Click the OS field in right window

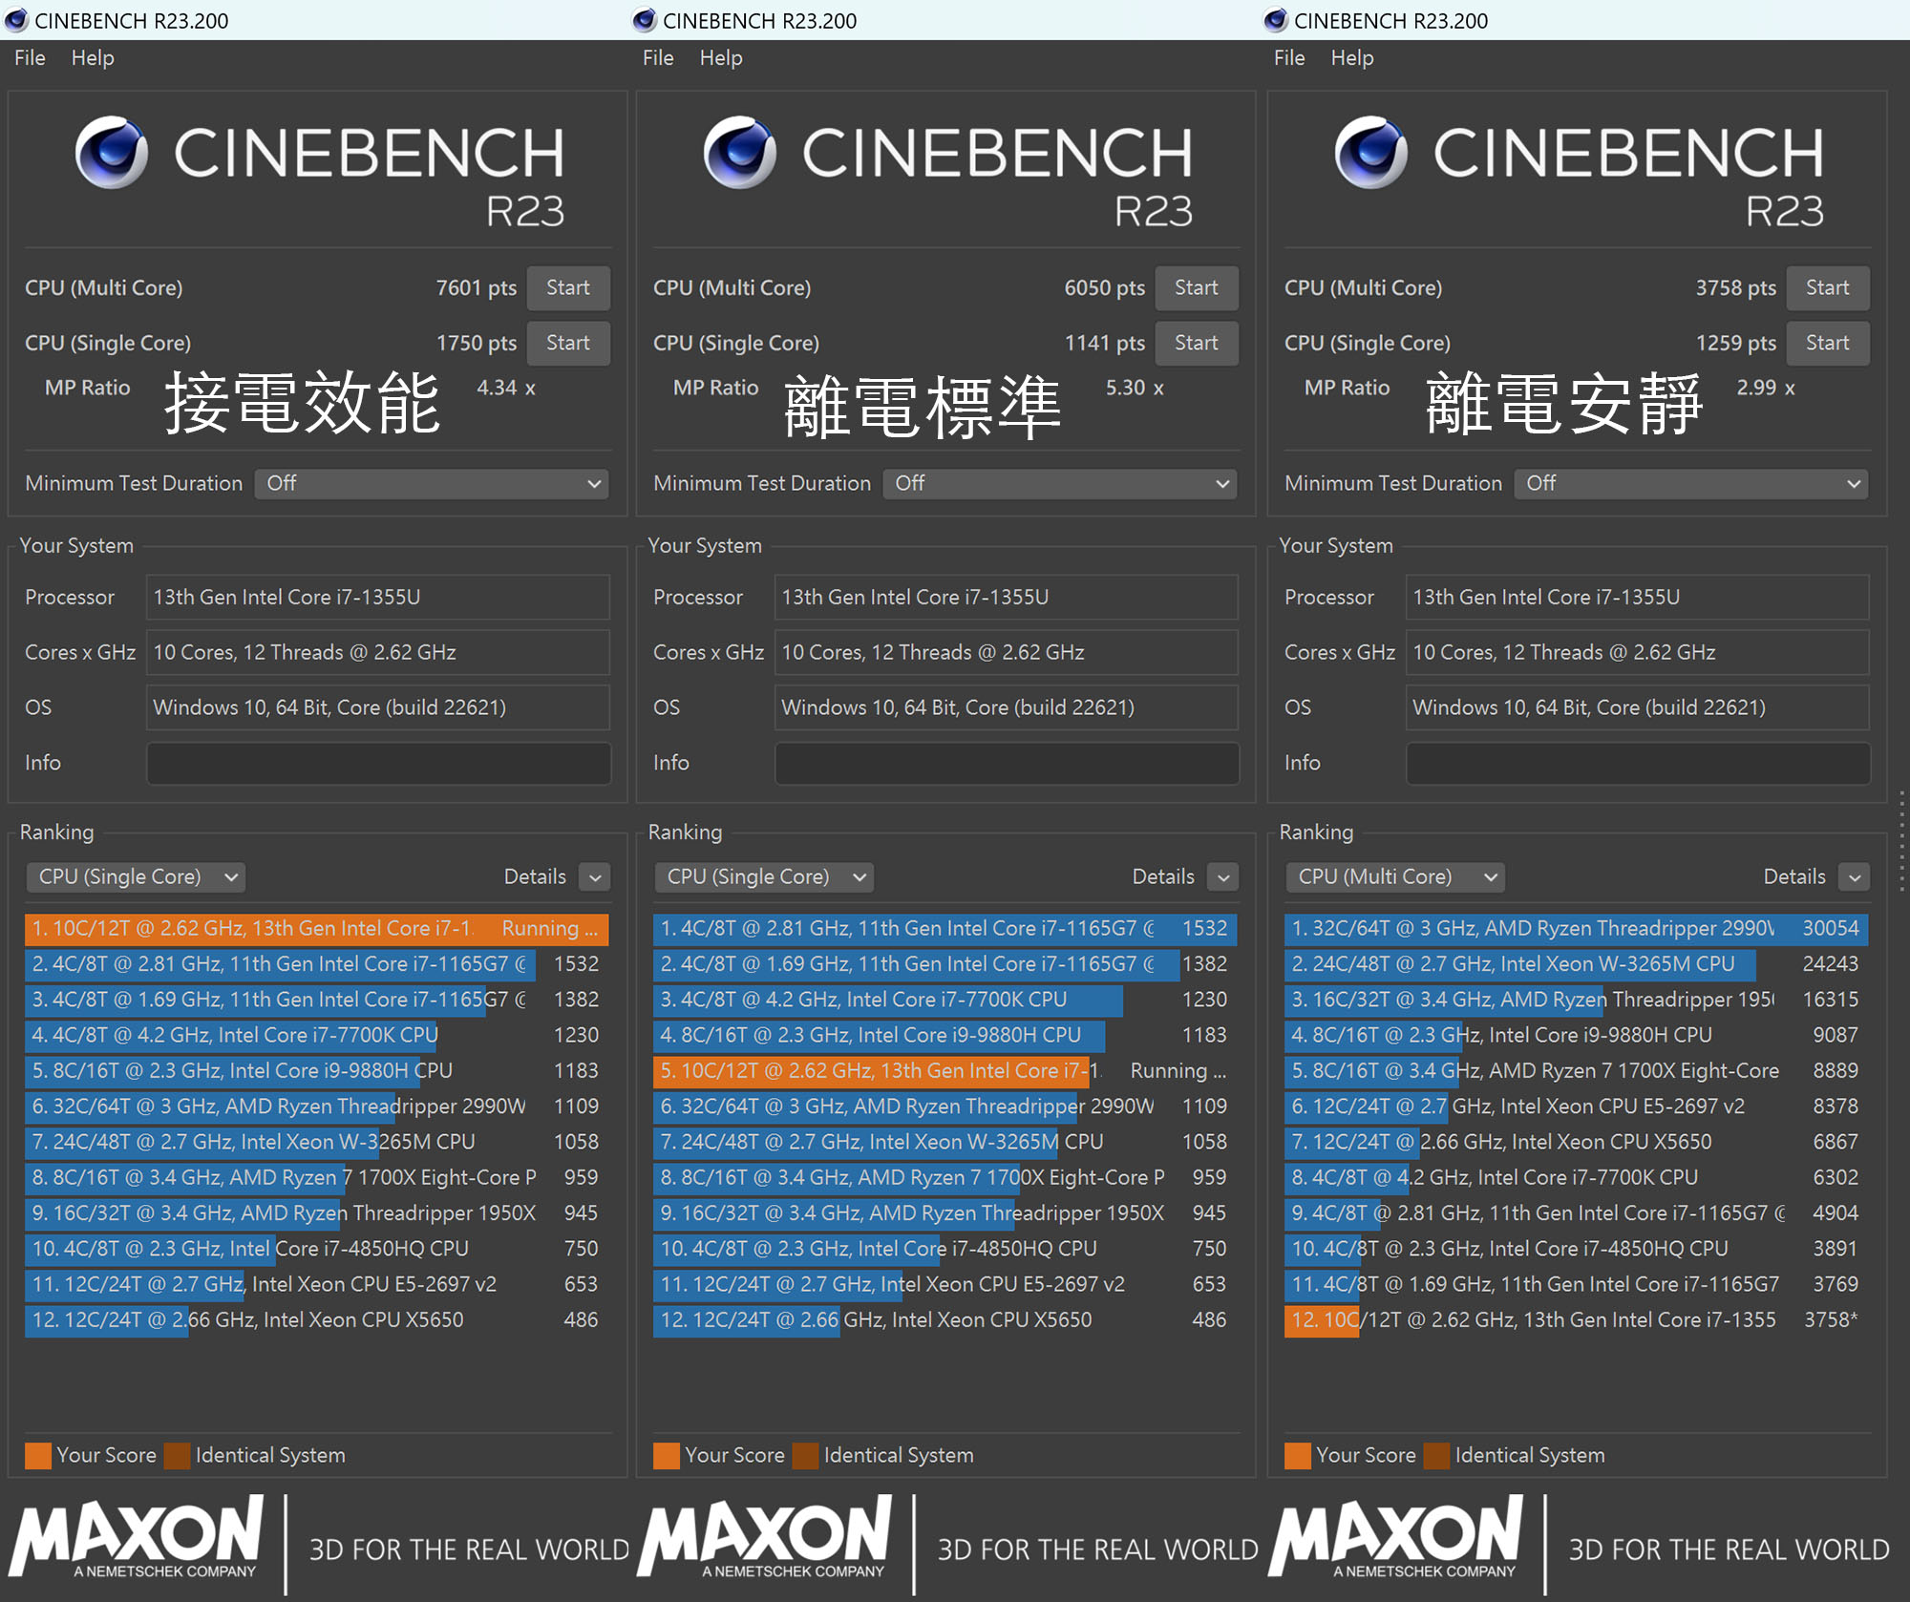(x=1638, y=708)
